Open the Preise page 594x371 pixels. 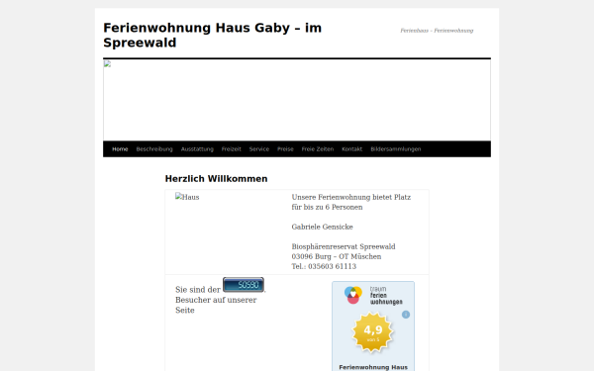[x=285, y=149]
